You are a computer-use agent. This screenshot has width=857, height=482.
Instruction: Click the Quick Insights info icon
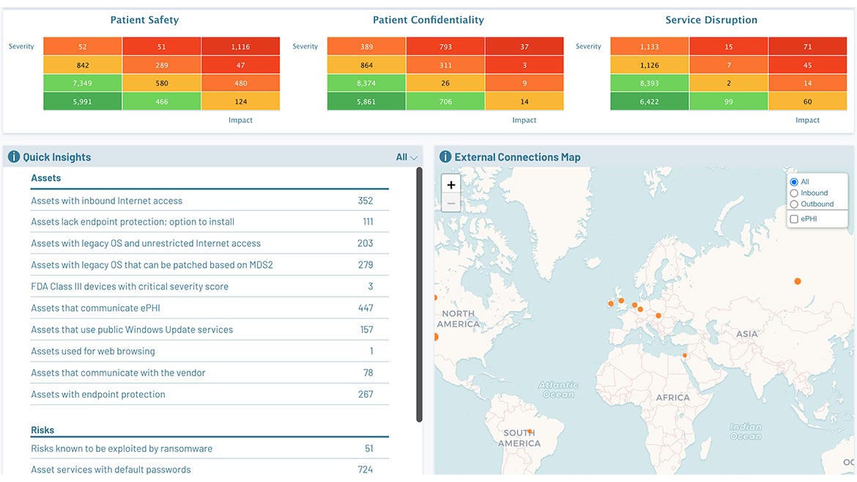click(x=14, y=157)
